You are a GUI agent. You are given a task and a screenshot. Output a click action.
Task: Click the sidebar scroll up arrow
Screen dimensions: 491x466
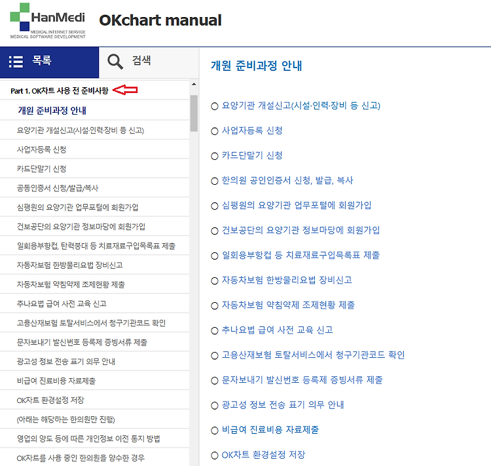[194, 84]
